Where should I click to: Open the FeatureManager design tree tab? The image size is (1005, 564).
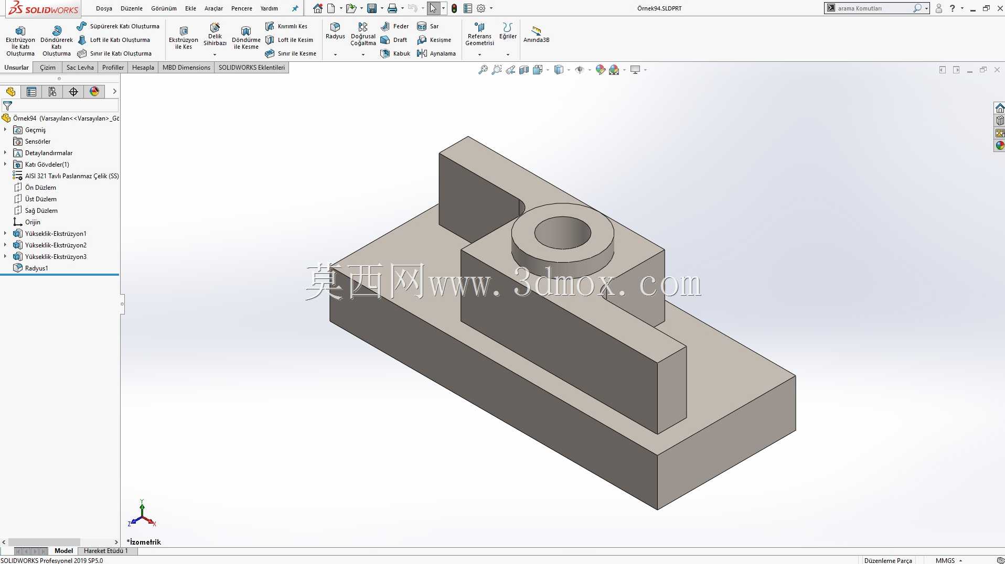point(10,92)
